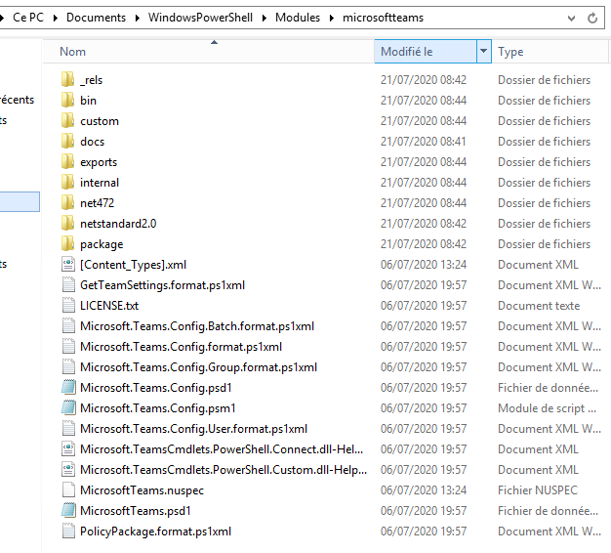The image size is (611, 553).
Task: Navigate to Documents in the breadcrumb
Action: click(x=96, y=18)
